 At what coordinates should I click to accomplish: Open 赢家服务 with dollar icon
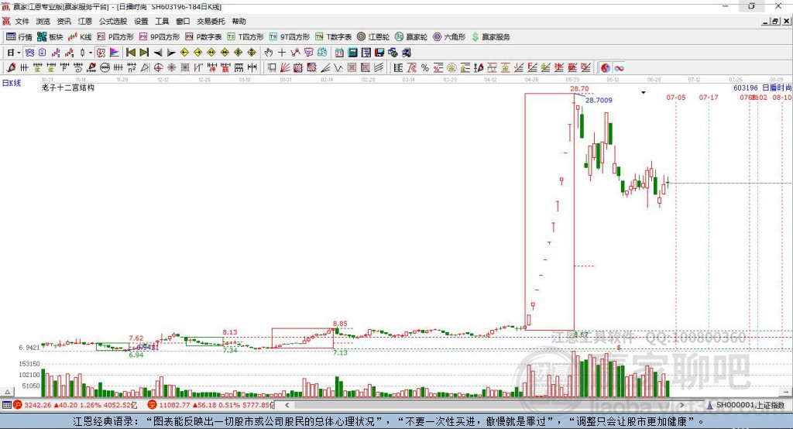490,37
